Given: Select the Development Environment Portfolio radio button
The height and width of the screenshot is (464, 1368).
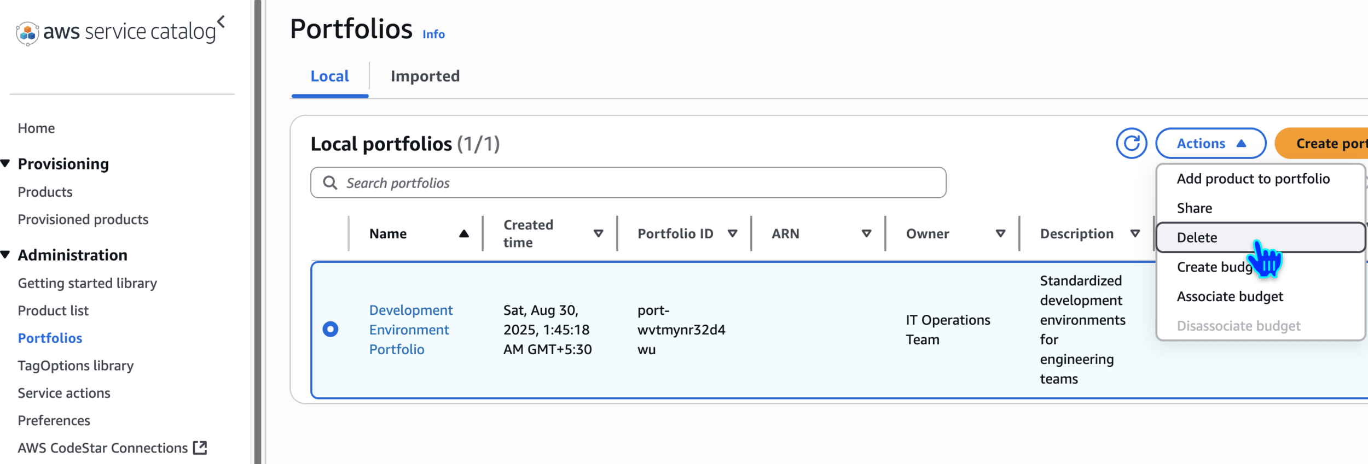Looking at the screenshot, I should pos(331,329).
